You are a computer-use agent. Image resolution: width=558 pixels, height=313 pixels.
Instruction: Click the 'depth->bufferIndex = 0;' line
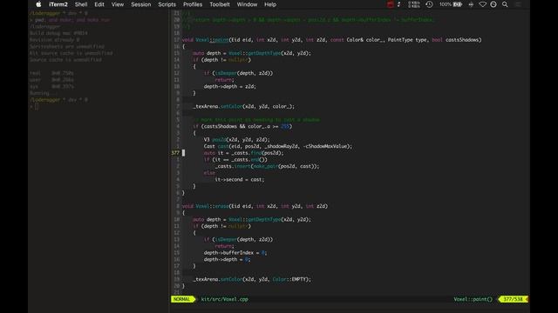pos(235,253)
